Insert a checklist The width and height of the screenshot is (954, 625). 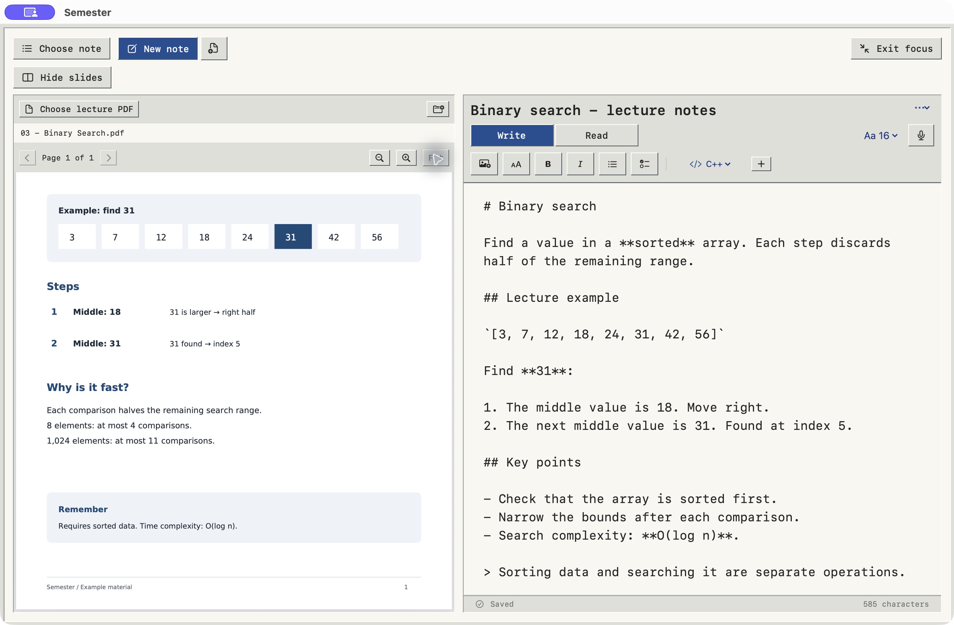point(644,164)
